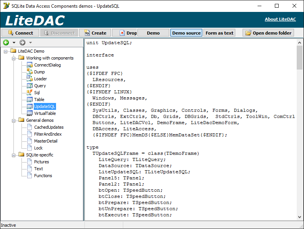Select the ConnectDialog demo icon
The image size is (304, 229).
pos(30,65)
